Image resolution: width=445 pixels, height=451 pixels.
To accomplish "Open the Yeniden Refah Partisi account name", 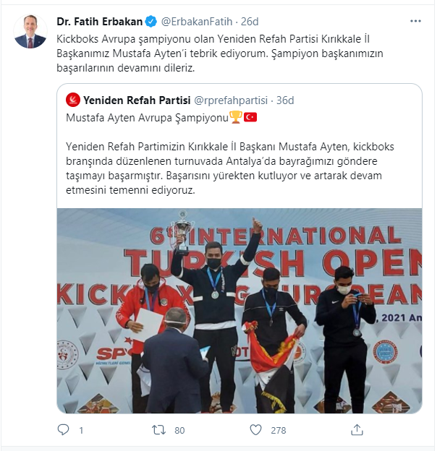I will click(x=137, y=100).
